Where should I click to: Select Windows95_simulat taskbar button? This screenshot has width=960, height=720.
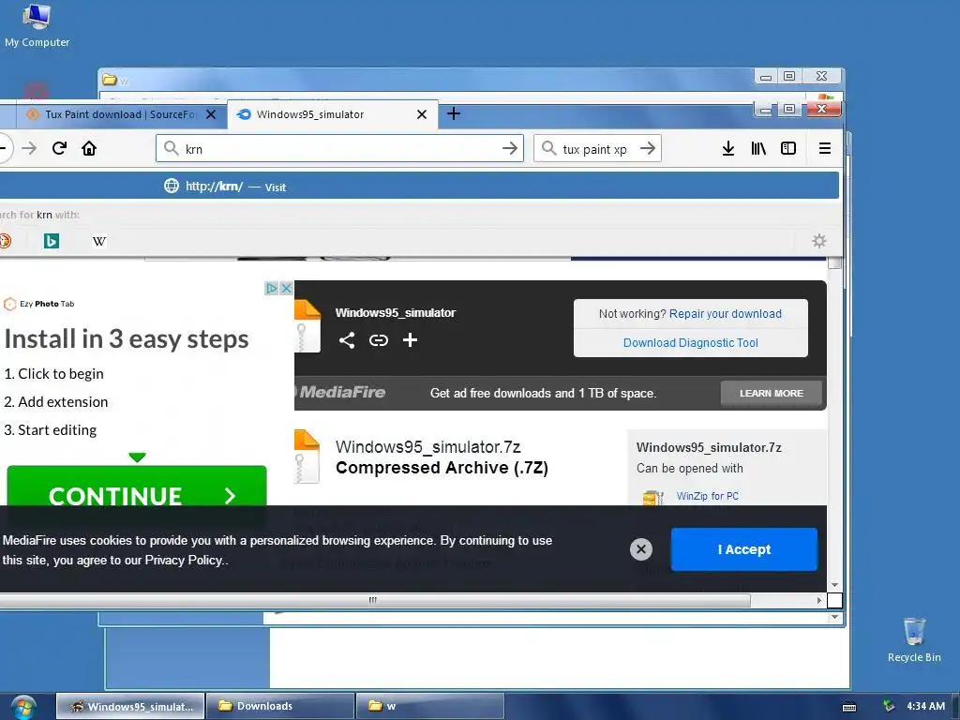(x=131, y=707)
